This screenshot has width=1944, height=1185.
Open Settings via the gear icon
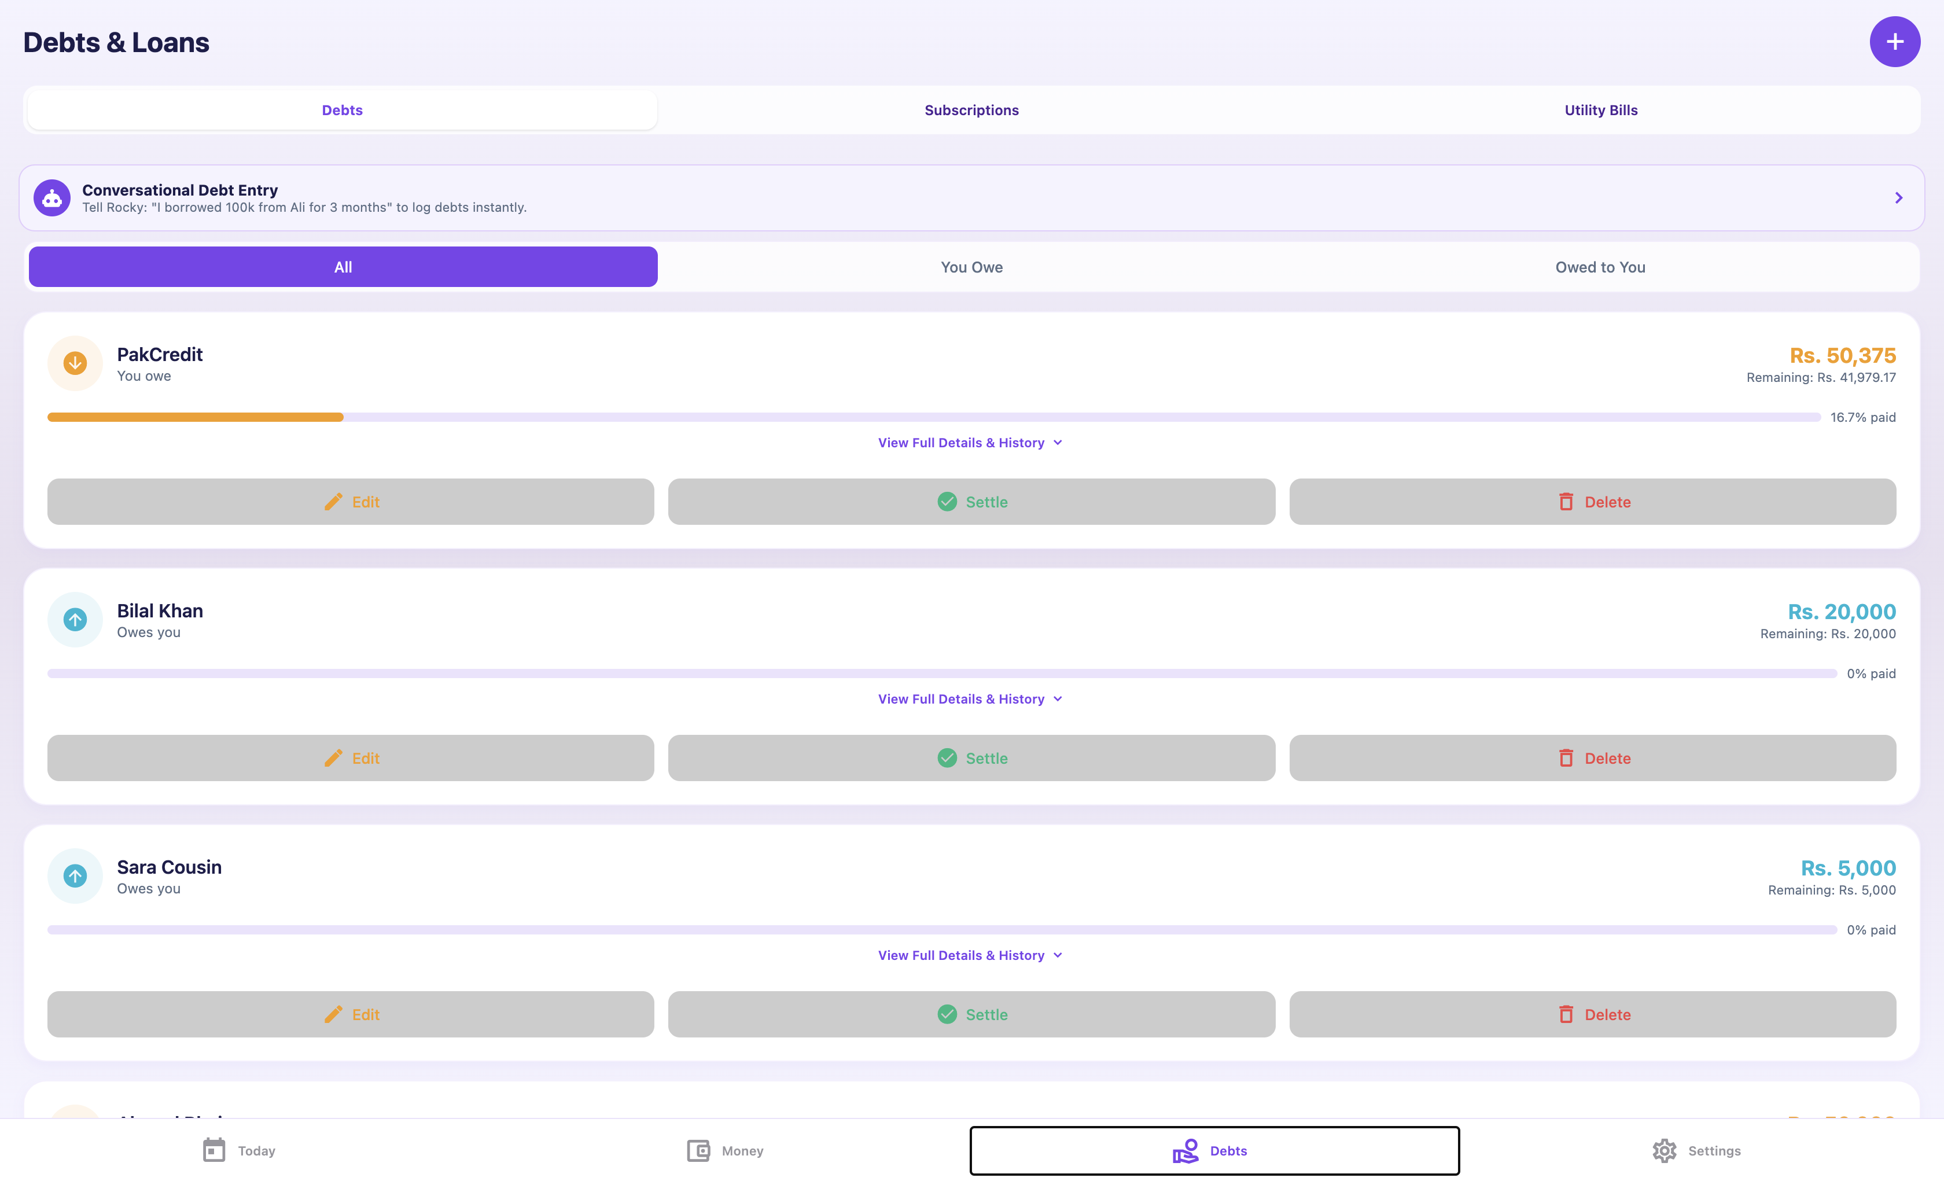(1664, 1150)
